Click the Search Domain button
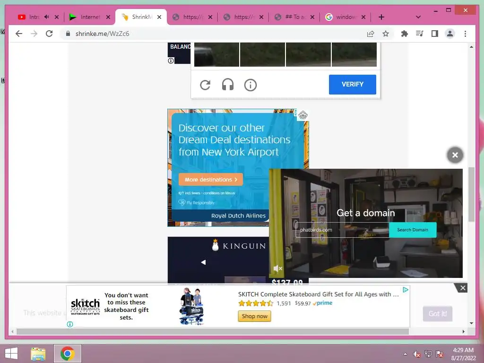484x363 pixels. pyautogui.click(x=412, y=230)
